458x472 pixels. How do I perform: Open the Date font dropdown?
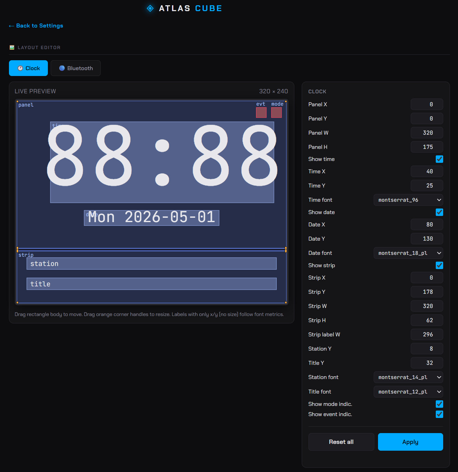[x=408, y=253]
